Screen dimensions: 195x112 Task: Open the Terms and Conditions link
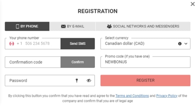(132, 96)
